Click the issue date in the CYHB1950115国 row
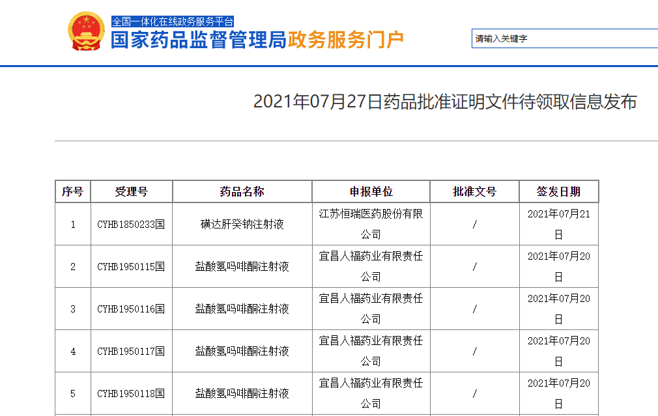Screen dimensions: 658x416 point(558,267)
